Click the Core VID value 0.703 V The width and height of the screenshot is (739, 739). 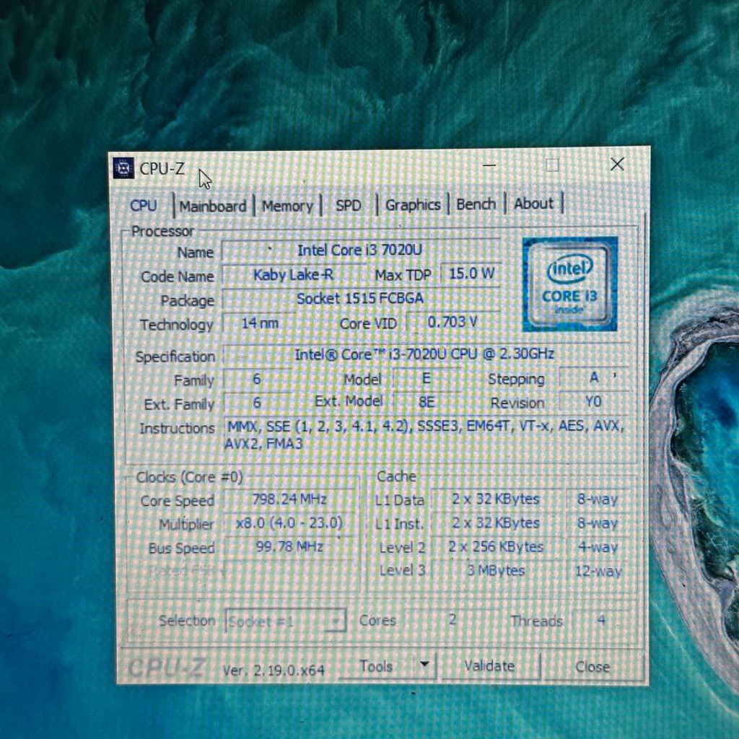click(452, 323)
